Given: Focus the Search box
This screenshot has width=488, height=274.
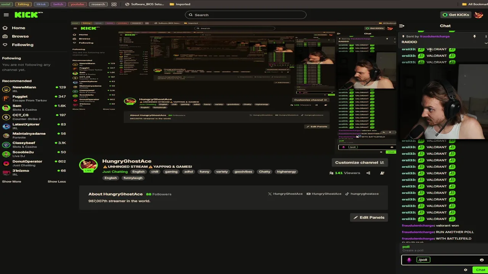Looking at the screenshot, I should coord(246,15).
